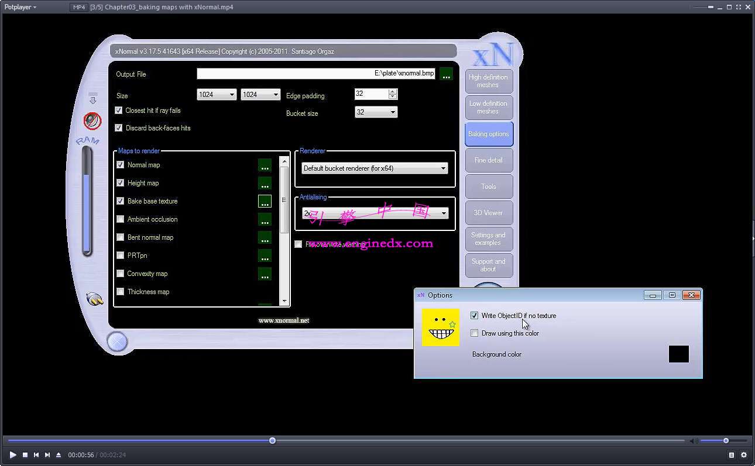Image resolution: width=755 pixels, height=466 pixels.
Task: Open options button for Bake base texture
Action: pyautogui.click(x=265, y=202)
